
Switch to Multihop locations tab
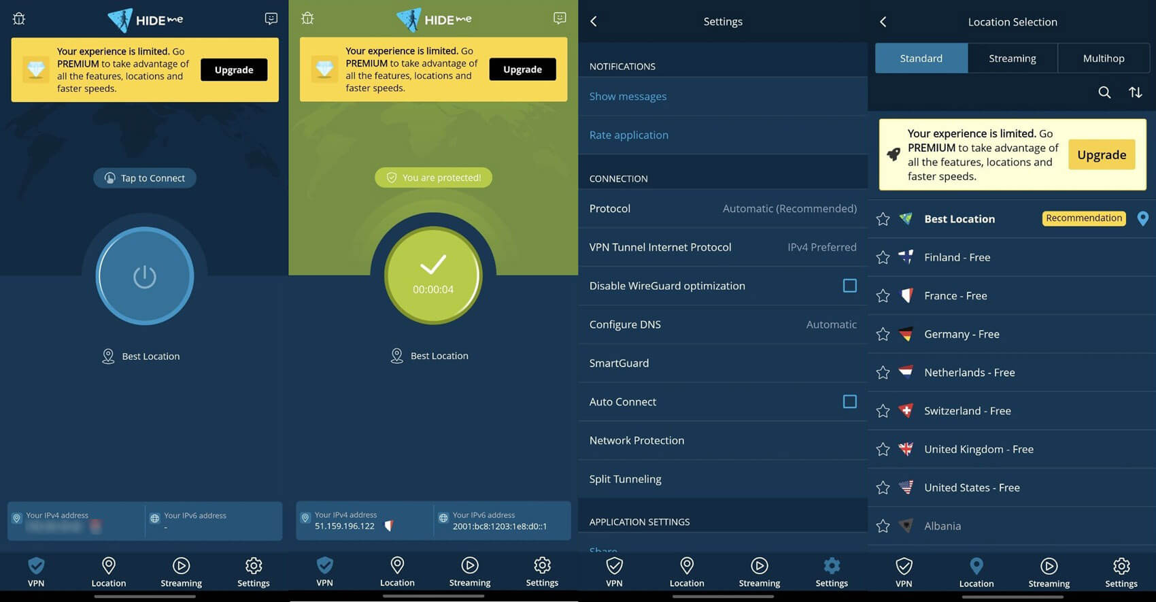point(1104,58)
